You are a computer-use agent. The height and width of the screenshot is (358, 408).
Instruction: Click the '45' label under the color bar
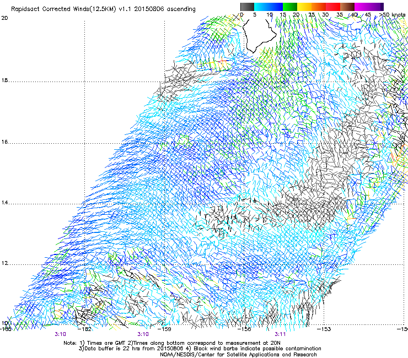368,15
